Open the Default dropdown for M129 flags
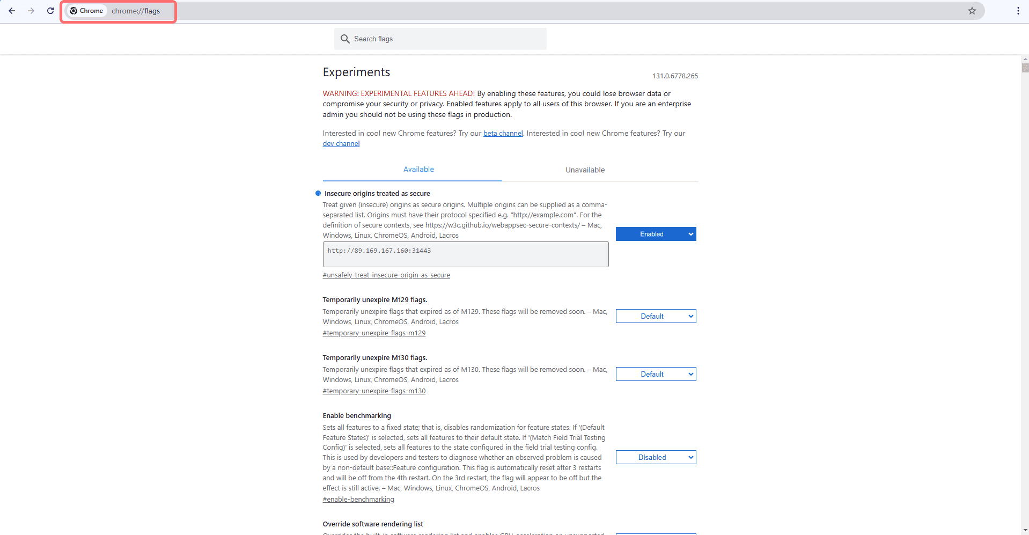 tap(656, 316)
